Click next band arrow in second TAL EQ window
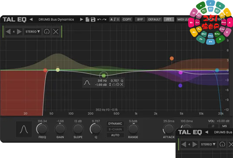Viewport: 233px width, 158px height. 195,145
